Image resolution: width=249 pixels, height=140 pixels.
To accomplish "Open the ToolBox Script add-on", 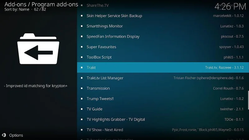I will (x=163, y=57).
